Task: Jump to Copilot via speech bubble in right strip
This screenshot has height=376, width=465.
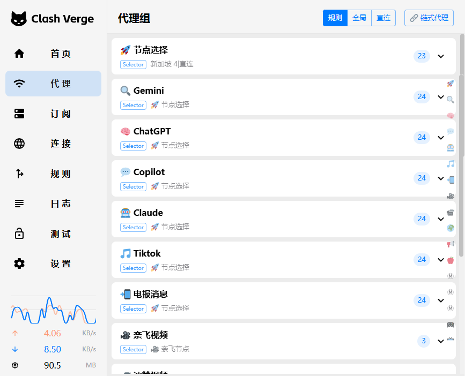Action: coord(451,131)
